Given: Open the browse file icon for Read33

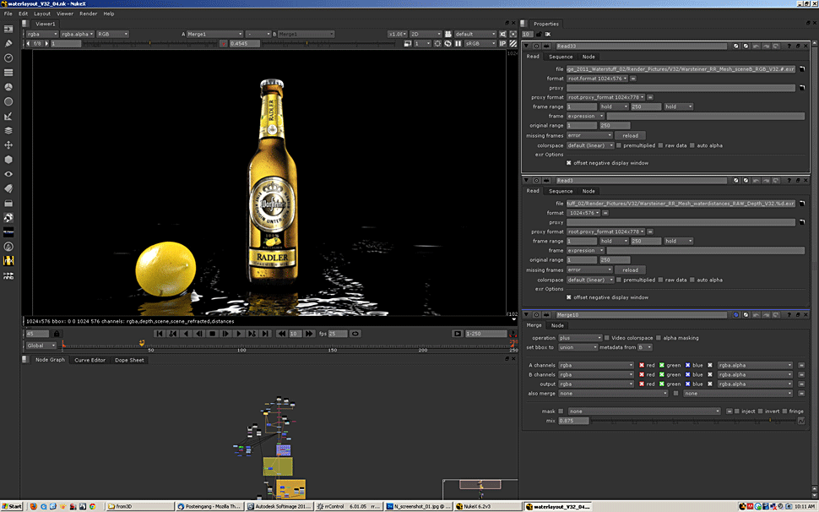Looking at the screenshot, I should click(801, 68).
